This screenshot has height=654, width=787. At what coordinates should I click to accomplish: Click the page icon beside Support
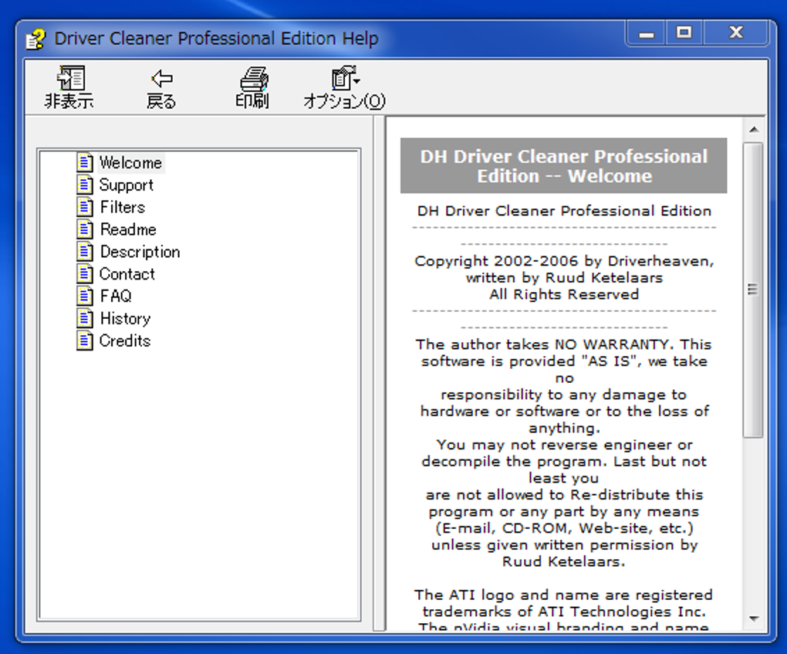coord(85,185)
